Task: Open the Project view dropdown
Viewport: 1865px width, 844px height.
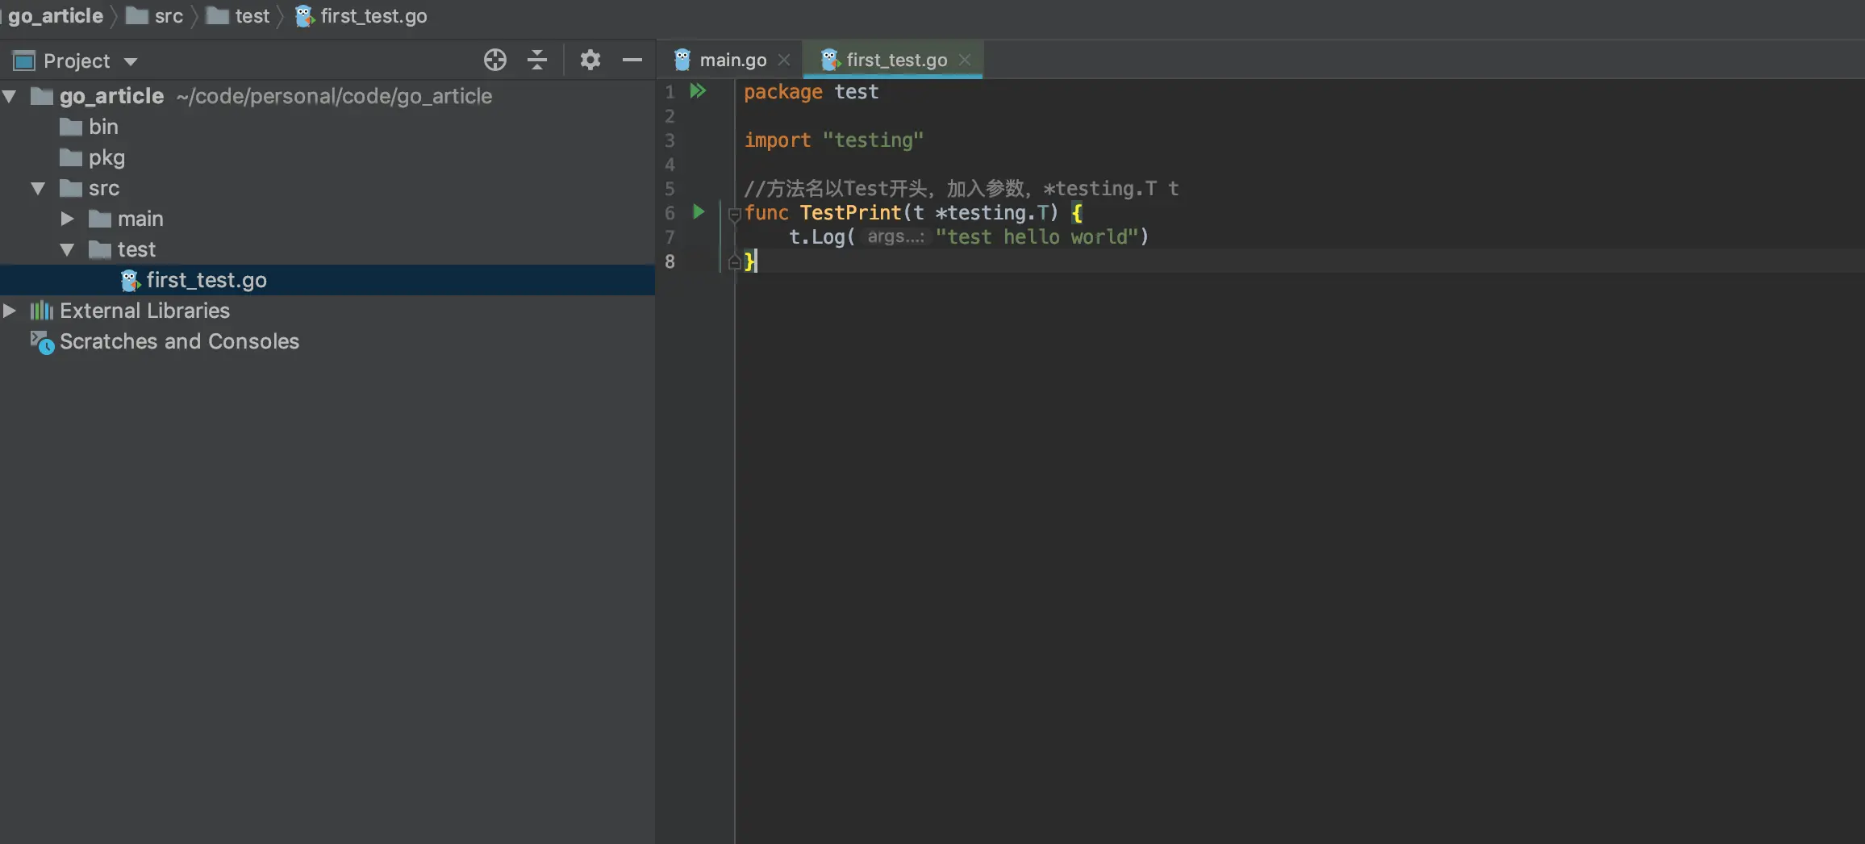Action: click(x=131, y=61)
